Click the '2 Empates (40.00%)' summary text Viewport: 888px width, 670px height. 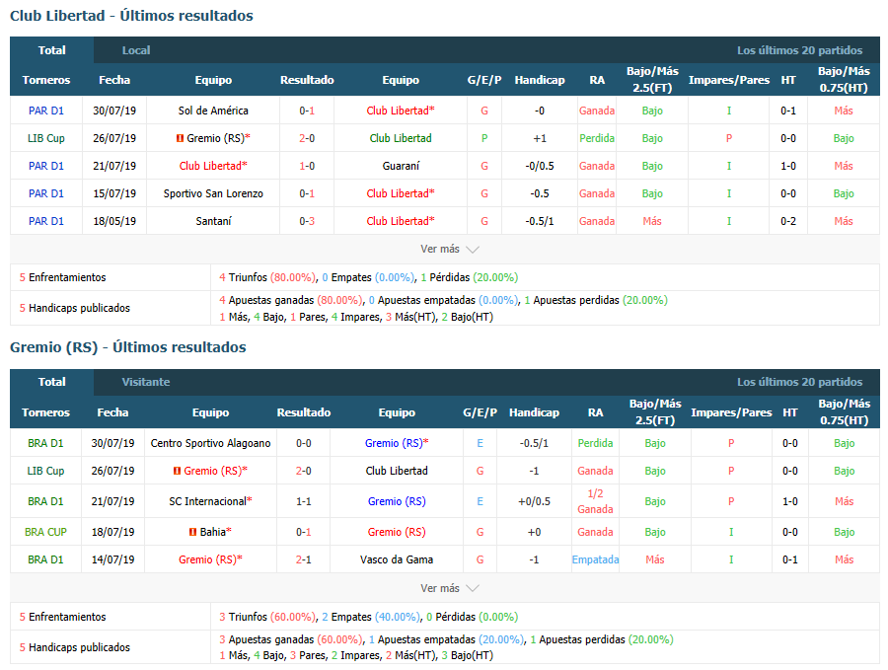coord(371,617)
